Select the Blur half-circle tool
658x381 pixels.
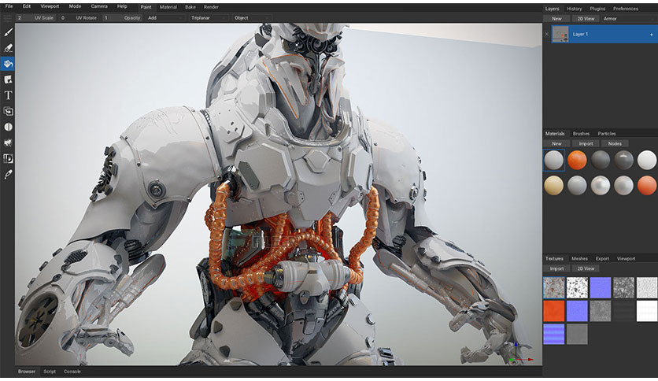[8, 127]
